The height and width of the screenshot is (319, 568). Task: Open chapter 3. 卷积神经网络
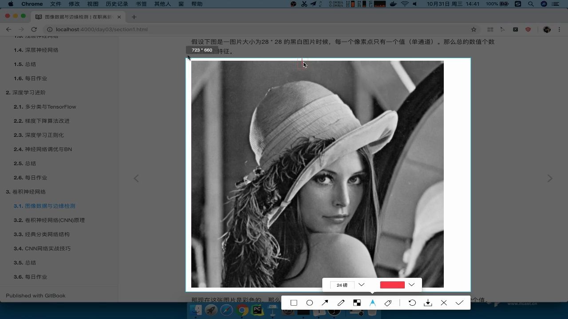[x=25, y=192]
